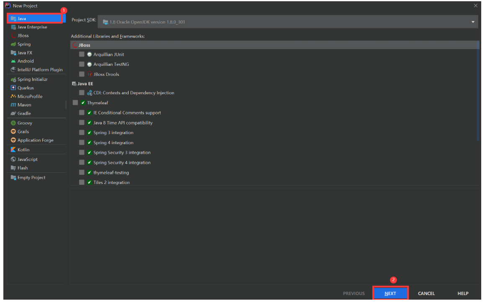Select 'Java EE' group label
Image resolution: width=490 pixels, height=303 pixels.
coord(85,84)
